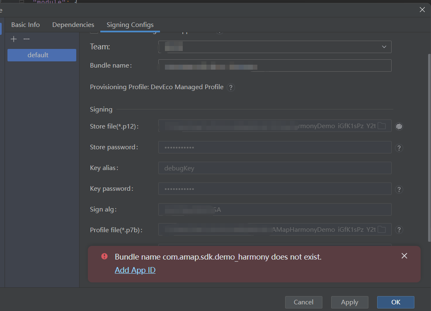Click Profile file help icon
The height and width of the screenshot is (311, 431).
(x=399, y=230)
